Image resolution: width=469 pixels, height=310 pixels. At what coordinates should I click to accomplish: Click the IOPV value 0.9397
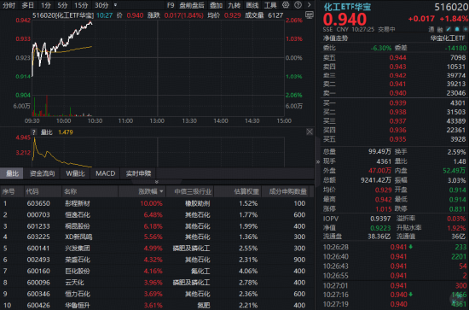tap(380, 219)
